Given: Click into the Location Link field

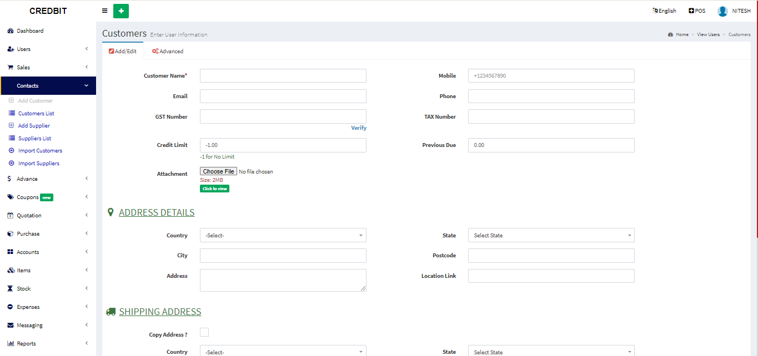Looking at the screenshot, I should [551, 276].
